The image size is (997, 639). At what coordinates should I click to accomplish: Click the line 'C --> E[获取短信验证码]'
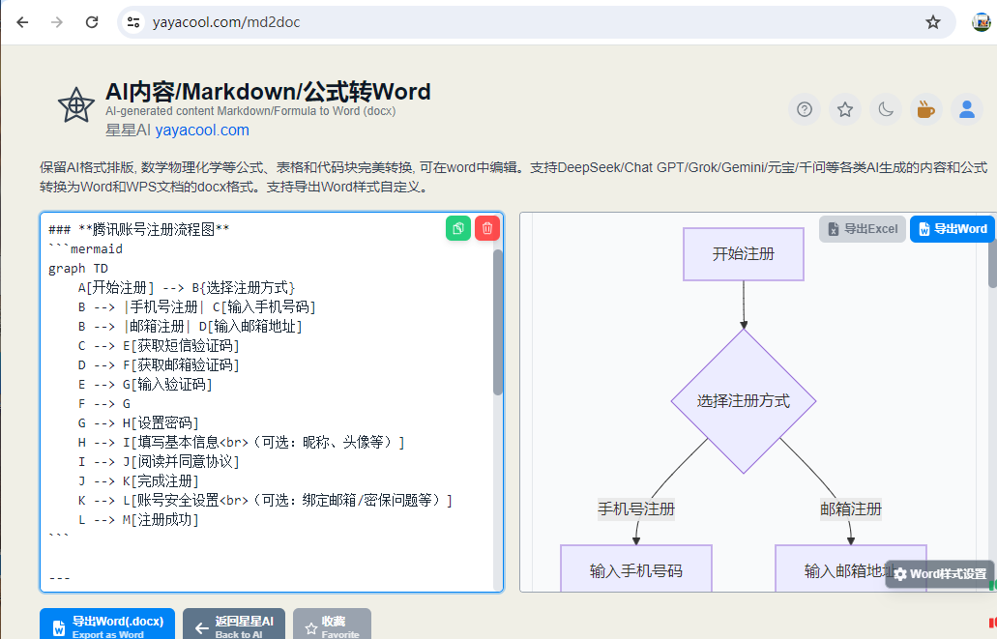click(159, 345)
